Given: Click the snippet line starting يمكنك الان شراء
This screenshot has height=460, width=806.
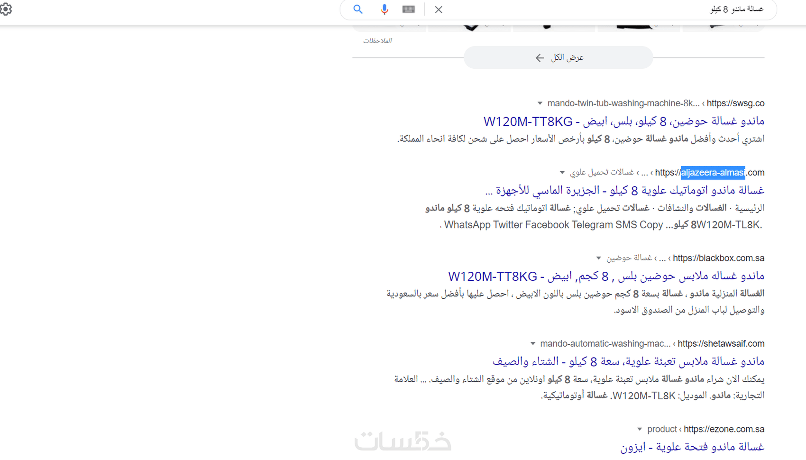Looking at the screenshot, I should click(579, 379).
